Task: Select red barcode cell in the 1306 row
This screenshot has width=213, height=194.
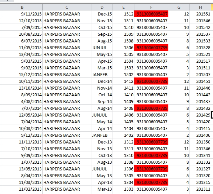Action: tap(151, 169)
